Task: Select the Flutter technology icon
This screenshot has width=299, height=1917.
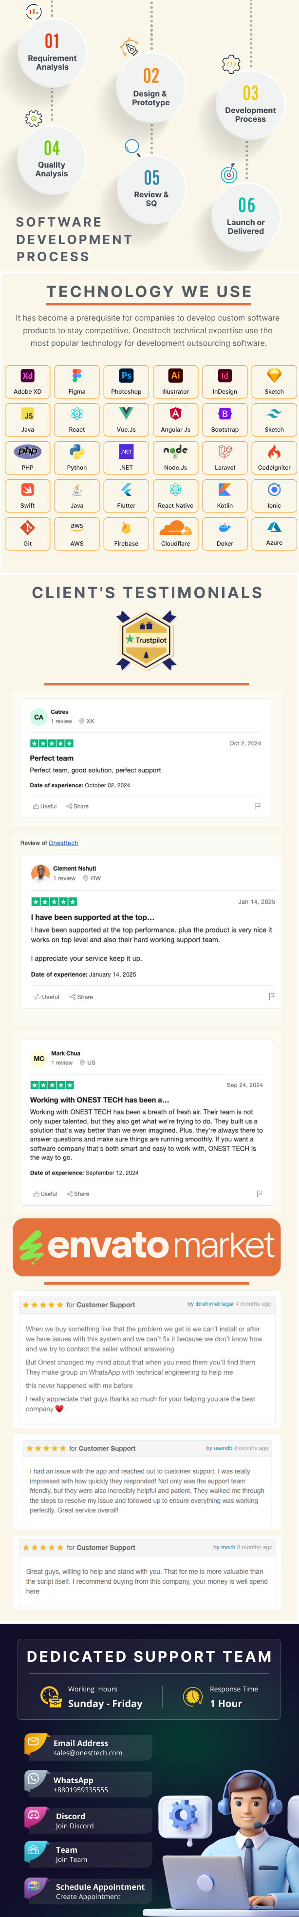Action: [127, 495]
